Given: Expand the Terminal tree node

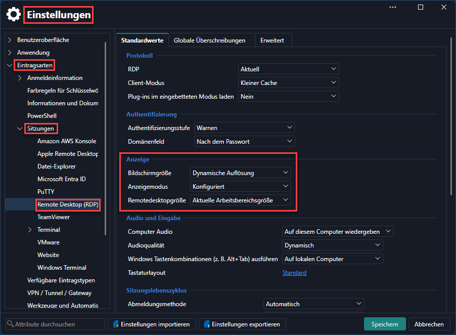Looking at the screenshot, I should (30, 230).
